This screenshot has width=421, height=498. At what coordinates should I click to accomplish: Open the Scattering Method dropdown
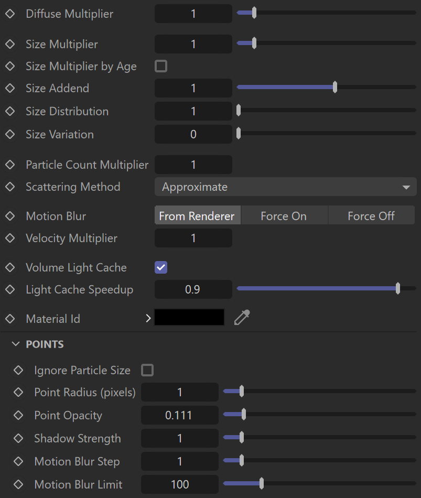285,187
